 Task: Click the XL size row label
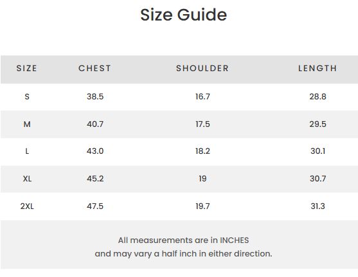pos(27,179)
